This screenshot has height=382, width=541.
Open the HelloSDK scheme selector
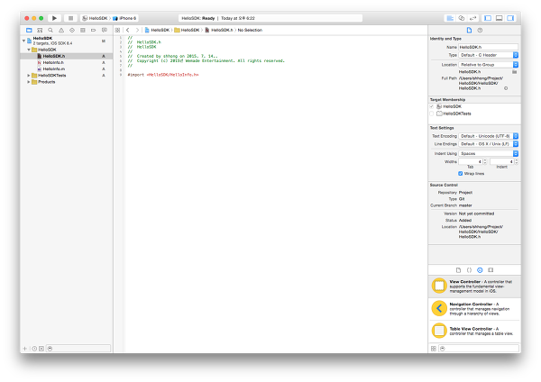(95, 18)
